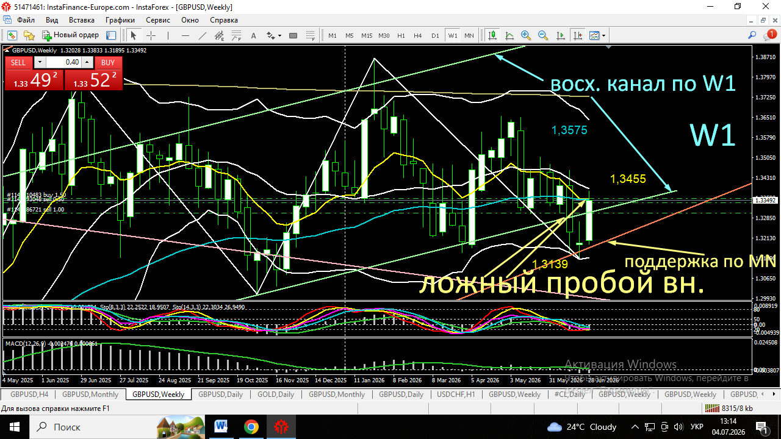The height and width of the screenshot is (439, 781).
Task: Switch to H4 timeframe
Action: pyautogui.click(x=418, y=35)
